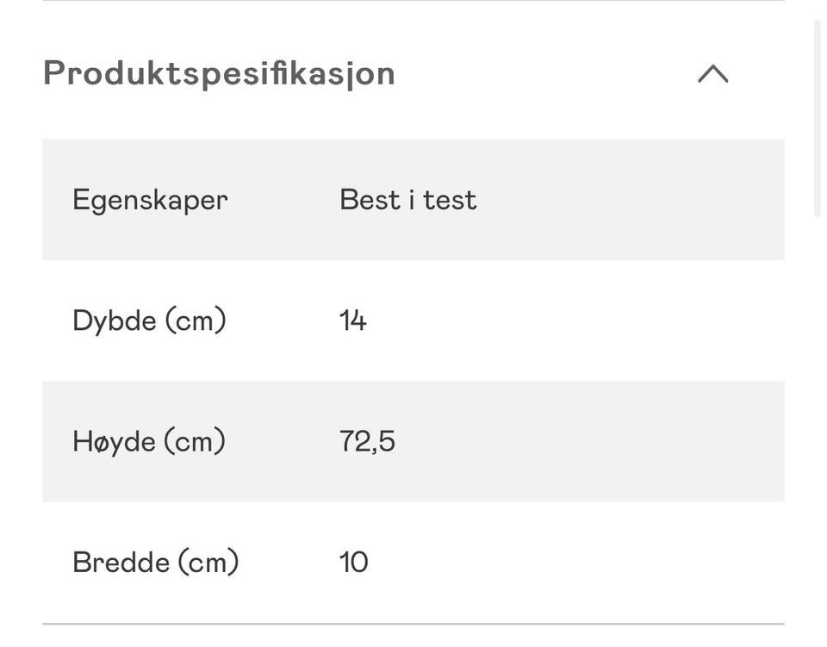This screenshot has width=827, height=647.
Task: Click the Bredde (cm) label
Action: (x=155, y=562)
